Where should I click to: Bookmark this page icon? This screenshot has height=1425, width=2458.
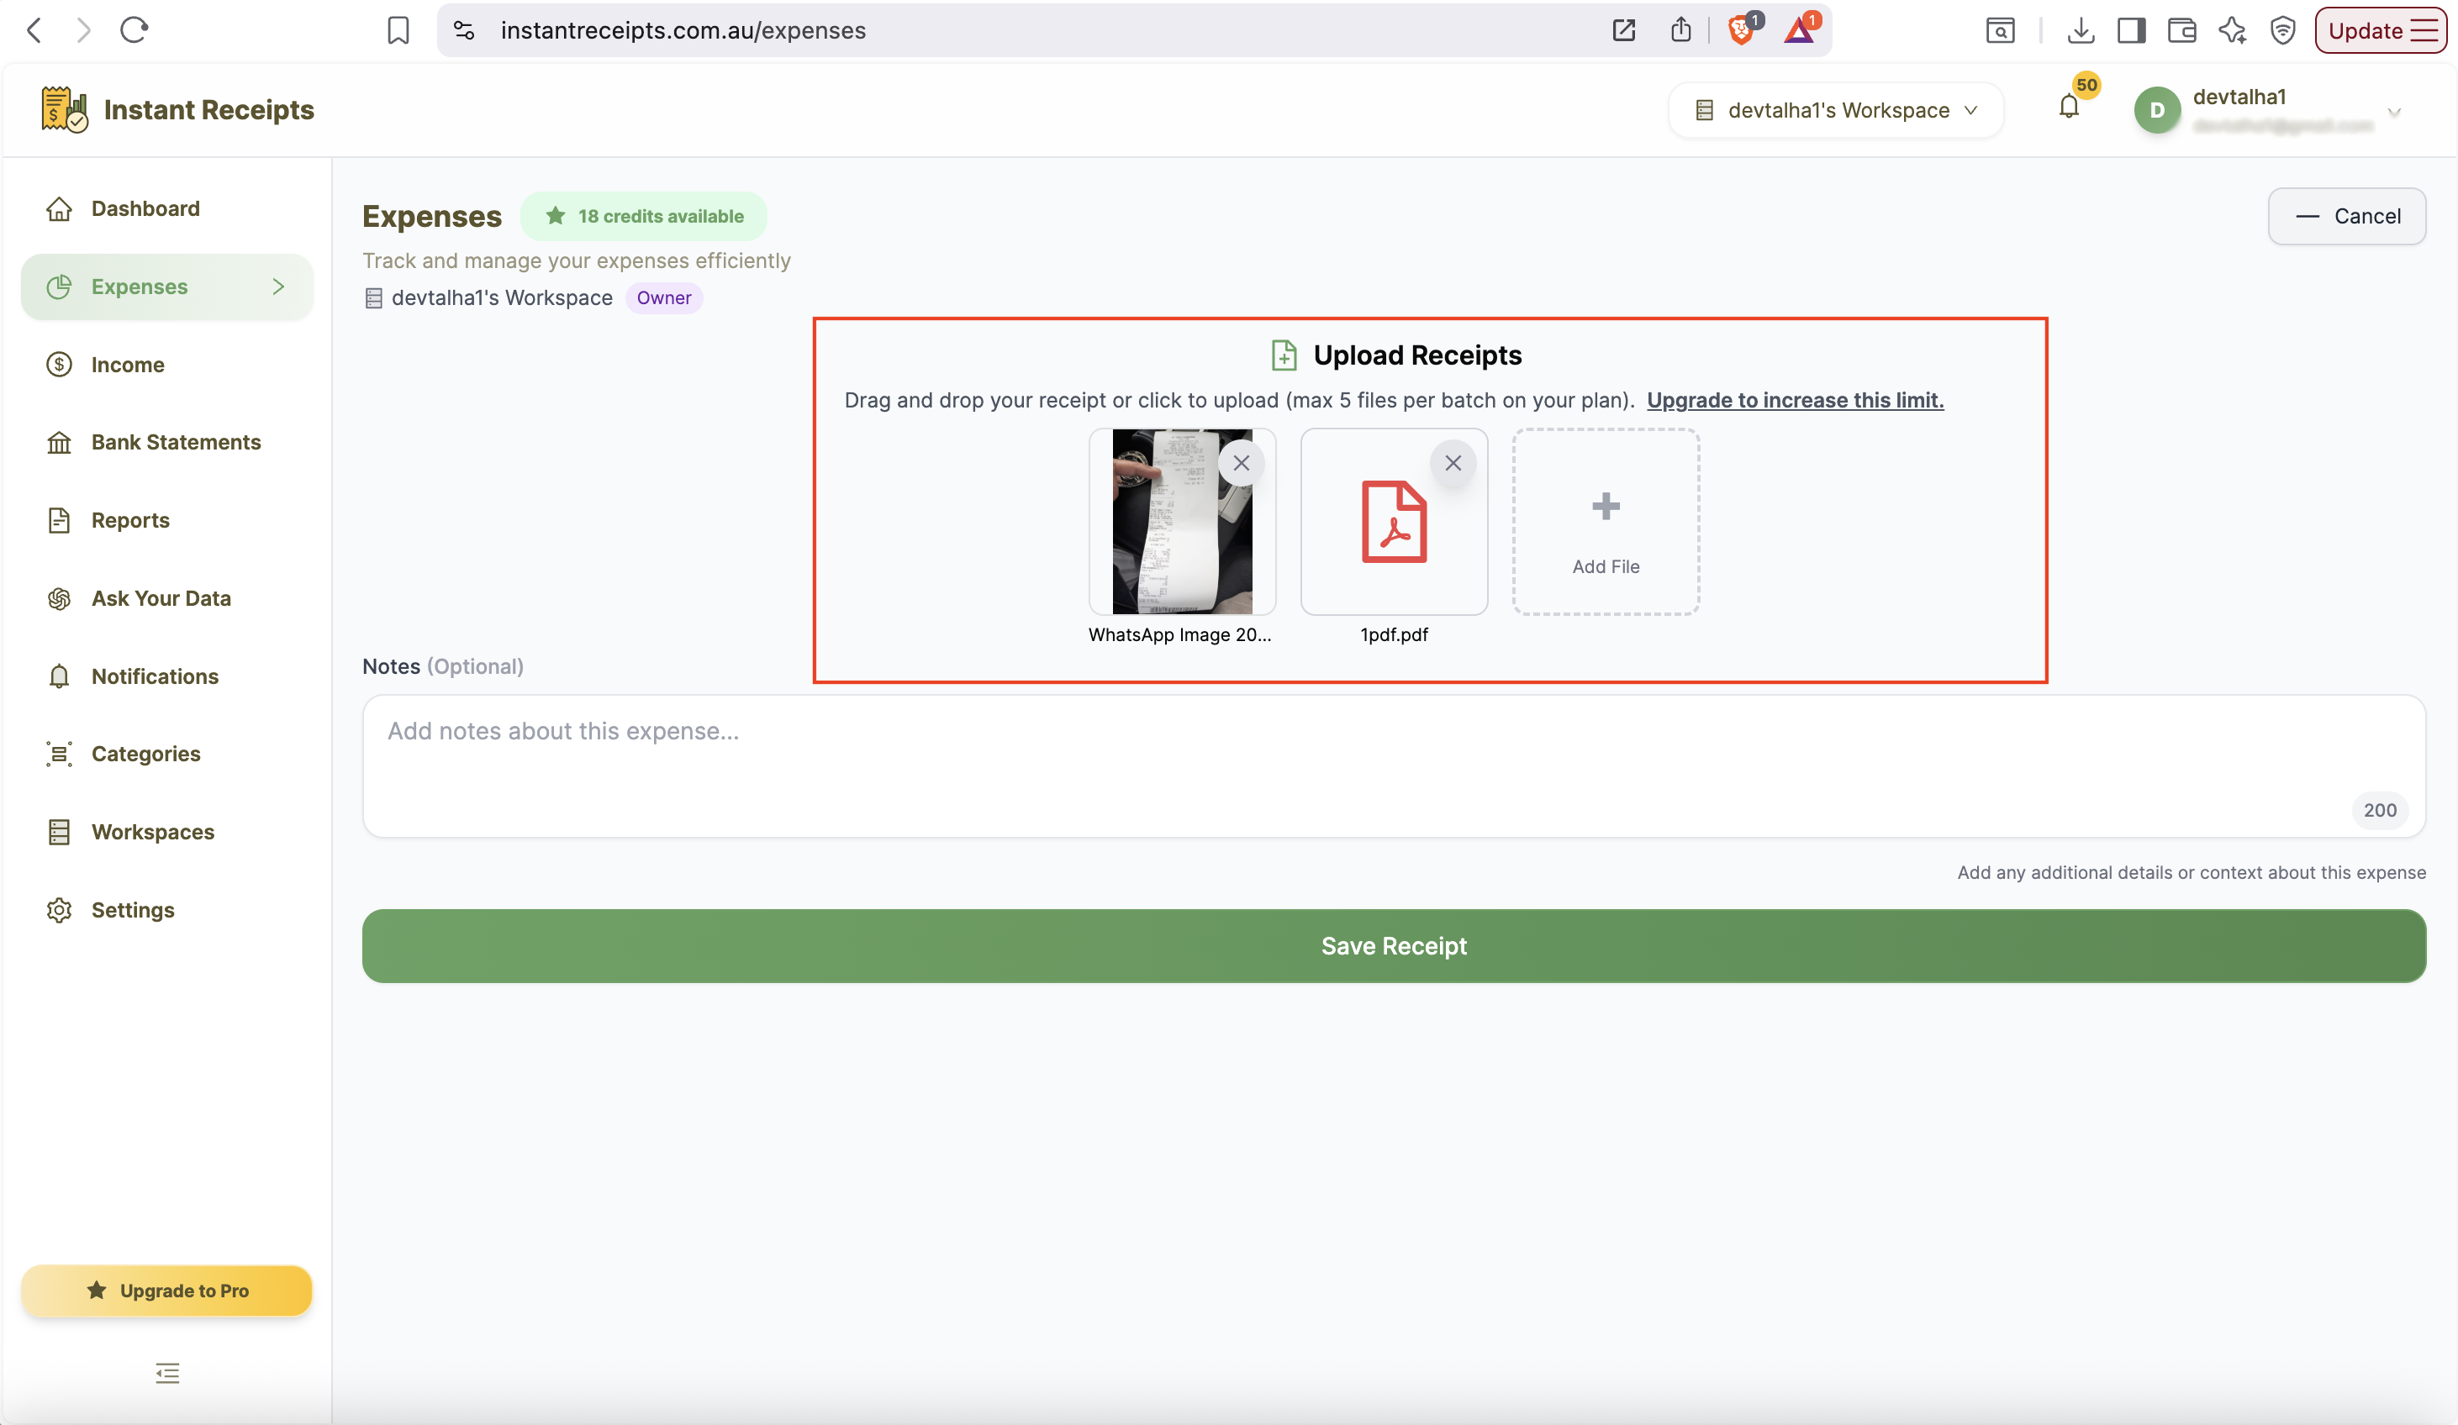398,30
